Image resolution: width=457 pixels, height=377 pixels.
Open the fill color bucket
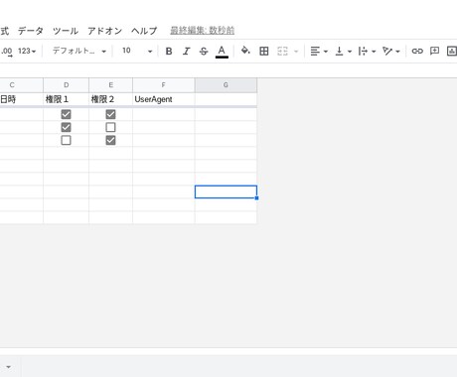point(245,51)
